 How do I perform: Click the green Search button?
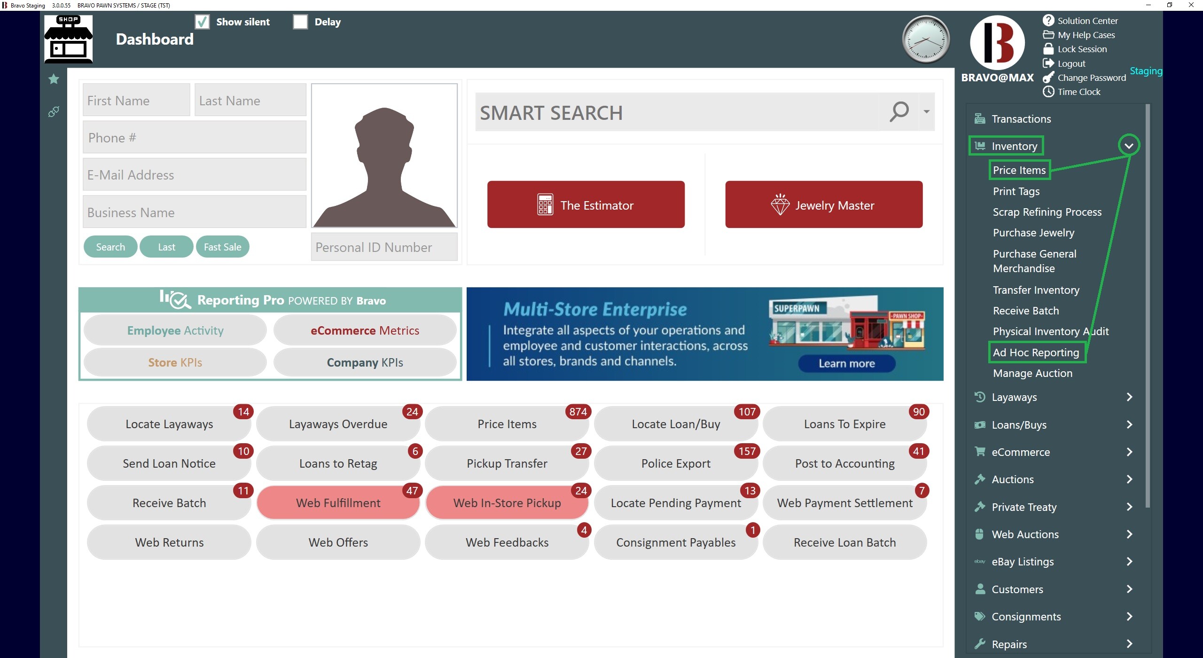[110, 247]
